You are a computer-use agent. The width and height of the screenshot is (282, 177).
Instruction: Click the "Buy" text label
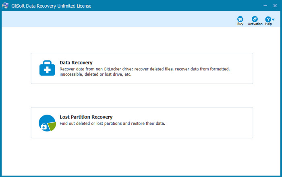[x=240, y=24]
